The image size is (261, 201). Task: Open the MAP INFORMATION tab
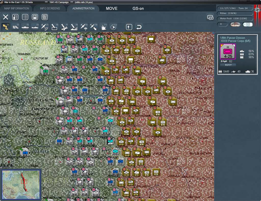pos(17,8)
